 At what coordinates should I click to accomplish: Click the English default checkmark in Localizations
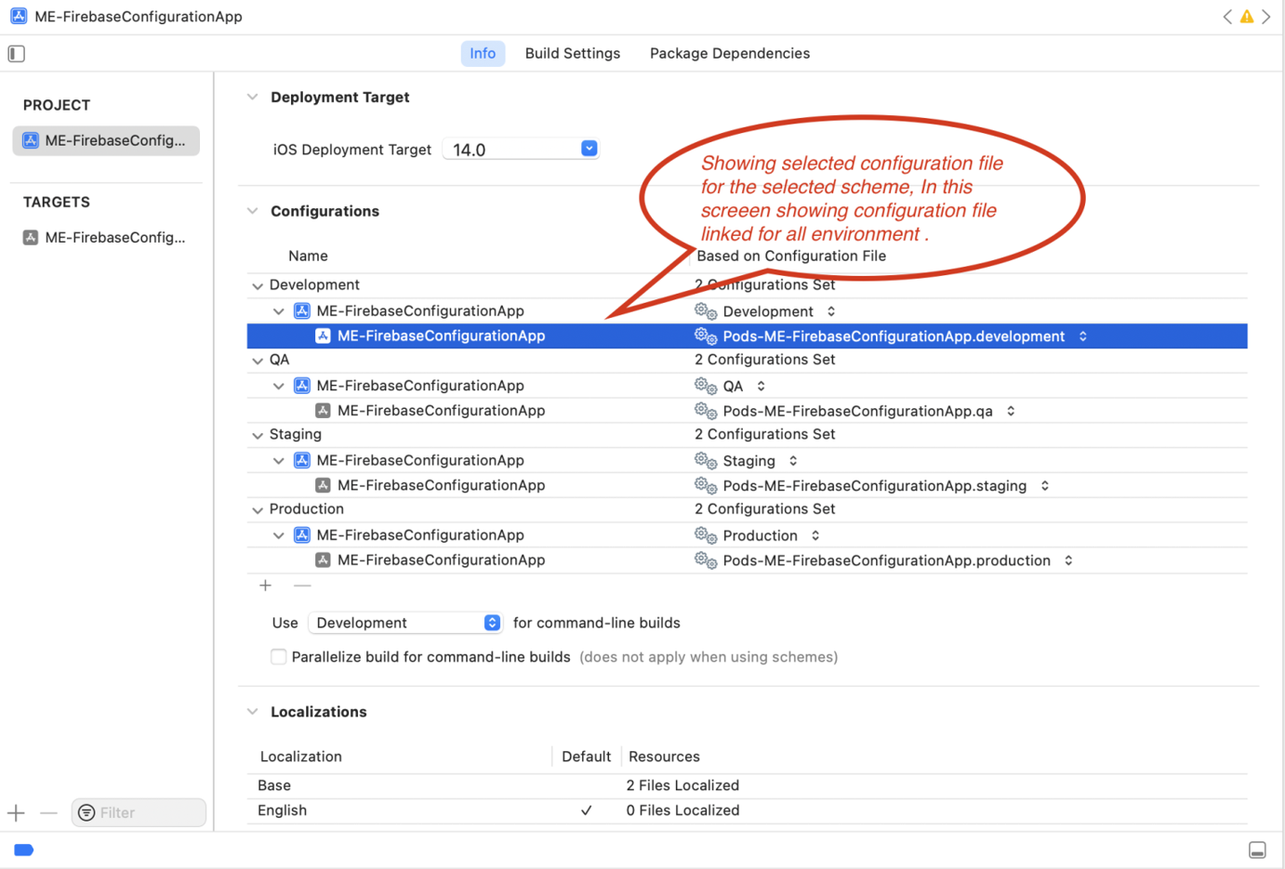(x=586, y=810)
